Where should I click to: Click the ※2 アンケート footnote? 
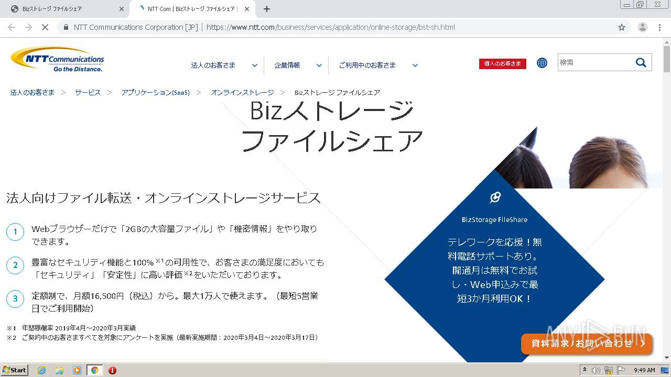(x=163, y=338)
